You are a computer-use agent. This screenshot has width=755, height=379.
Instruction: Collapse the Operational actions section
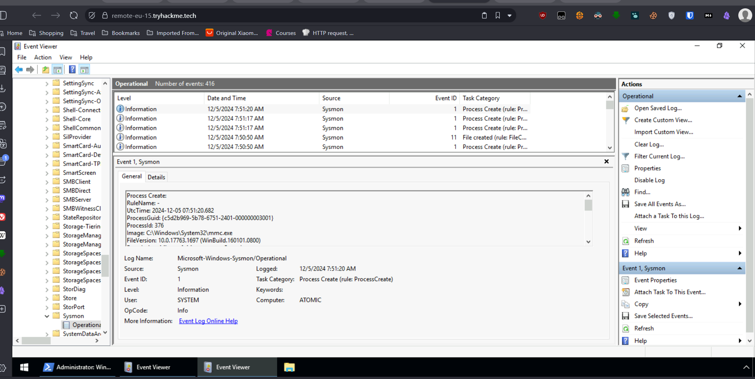point(739,96)
